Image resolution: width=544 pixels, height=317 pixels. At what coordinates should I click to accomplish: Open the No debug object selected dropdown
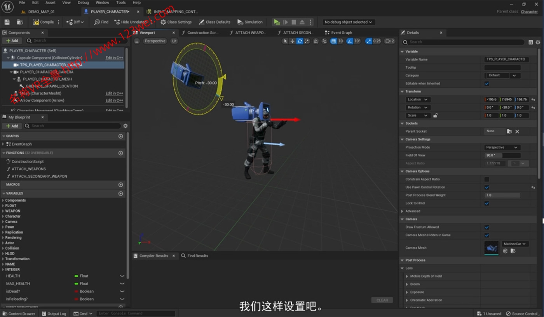click(x=348, y=22)
